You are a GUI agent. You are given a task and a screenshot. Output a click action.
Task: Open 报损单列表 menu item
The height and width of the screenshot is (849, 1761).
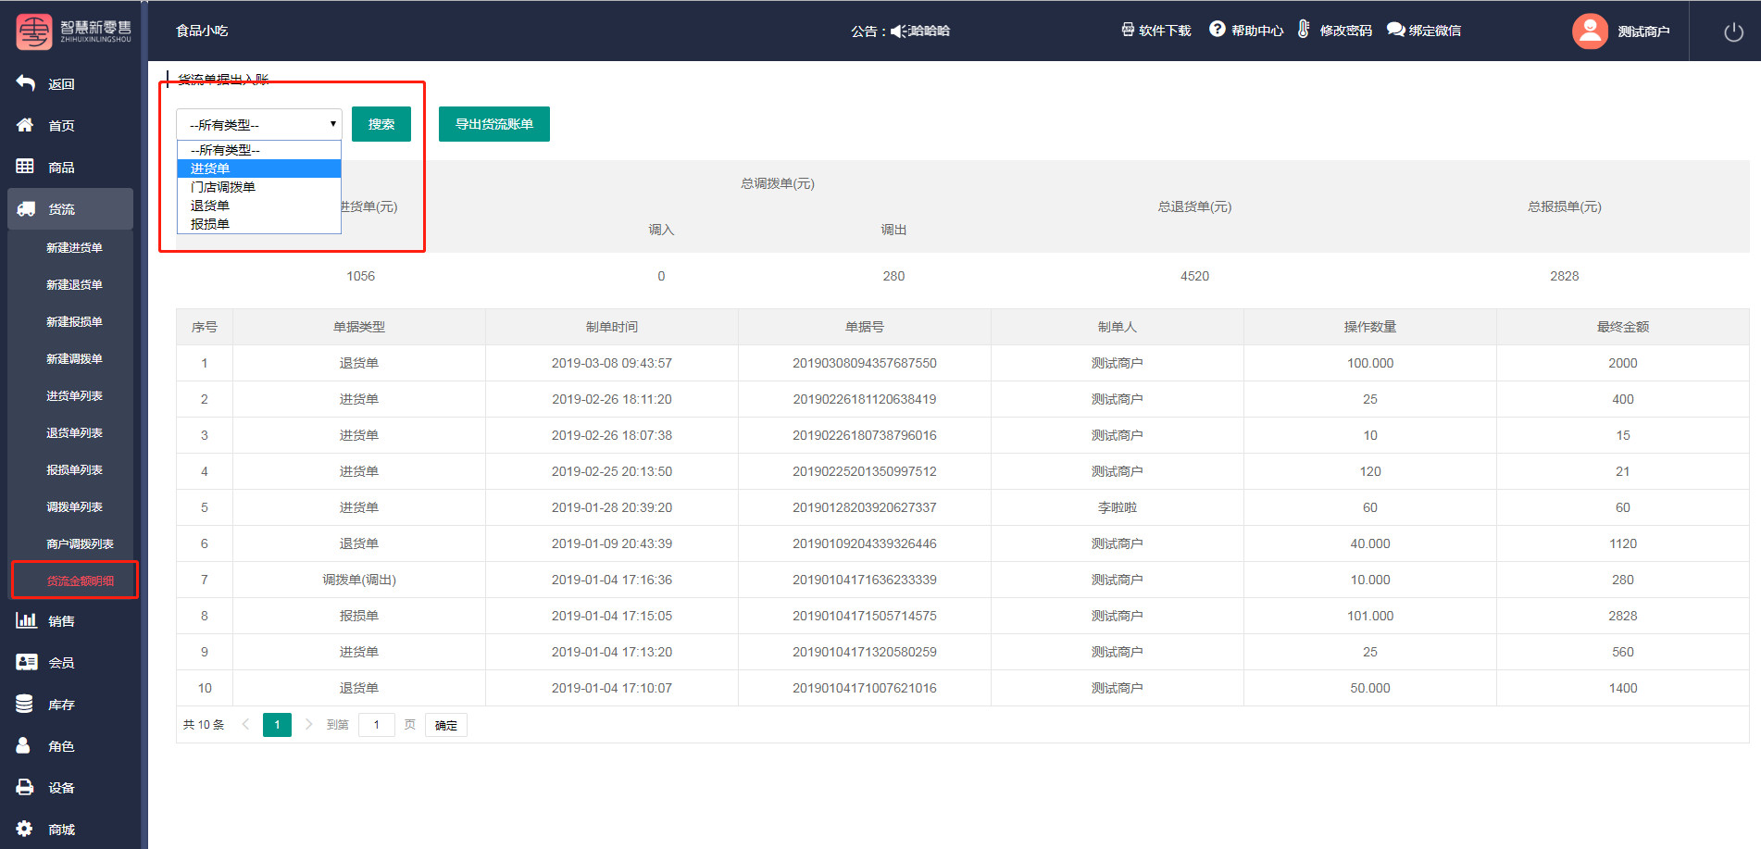pos(74,469)
